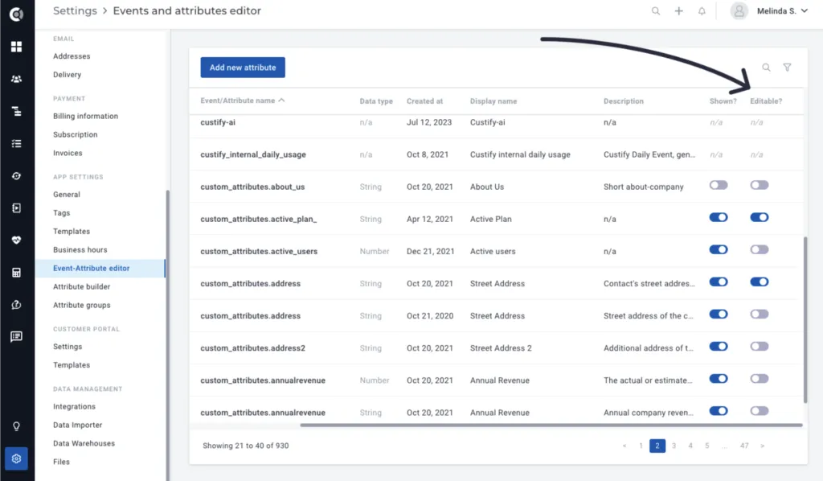
Task: Open the customers people icon in sidebar
Action: click(17, 79)
